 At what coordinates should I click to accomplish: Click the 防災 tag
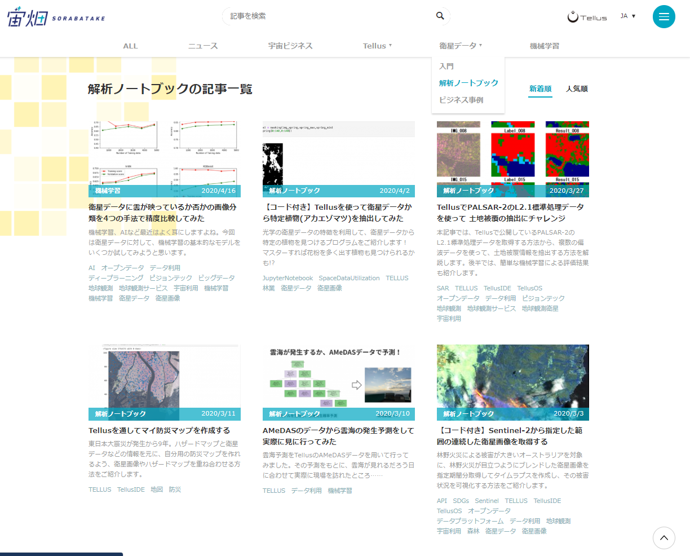[x=175, y=489]
